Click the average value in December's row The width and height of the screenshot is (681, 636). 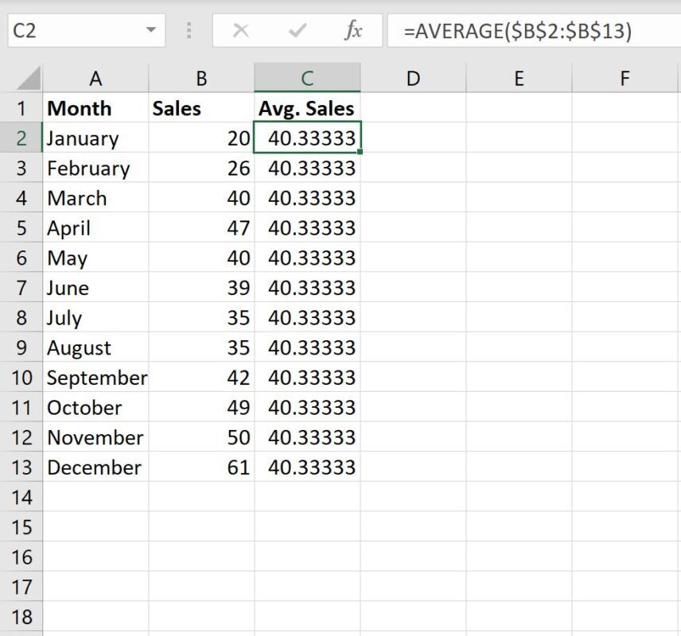[x=308, y=467]
